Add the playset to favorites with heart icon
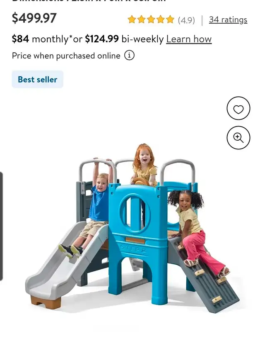The width and height of the screenshot is (265, 346). [x=238, y=108]
